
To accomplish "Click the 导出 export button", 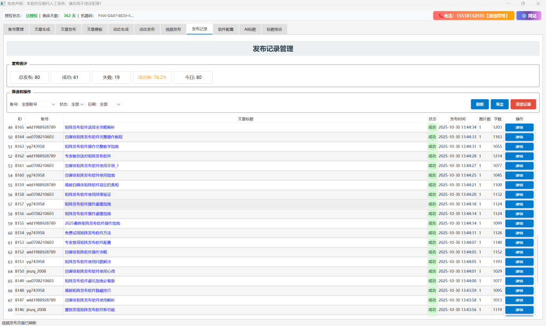I will (x=500, y=105).
